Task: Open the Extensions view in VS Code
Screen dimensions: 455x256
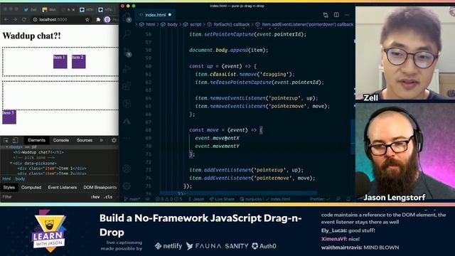Action: pyautogui.click(x=127, y=86)
